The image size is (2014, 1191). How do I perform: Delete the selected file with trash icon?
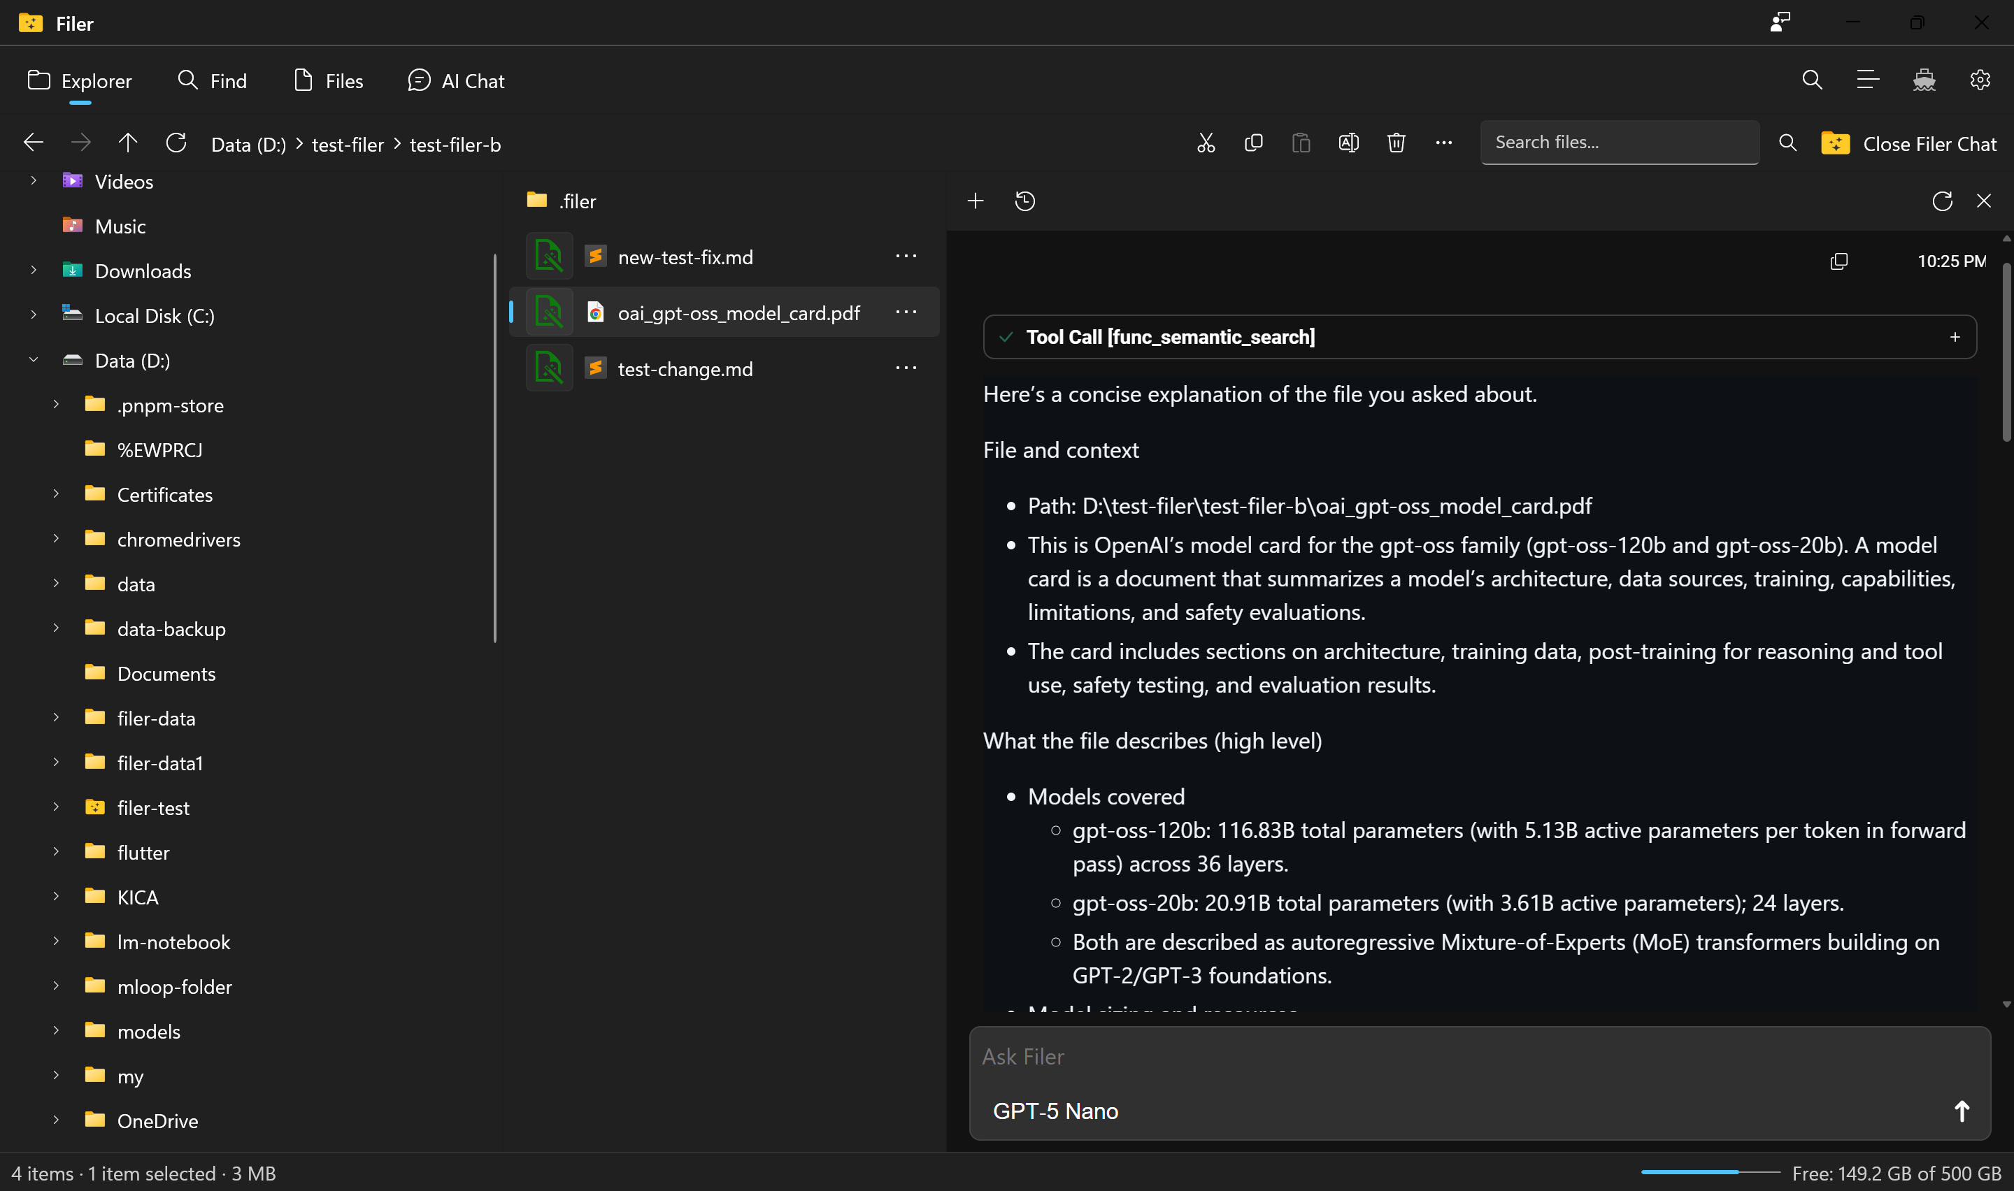coord(1396,144)
